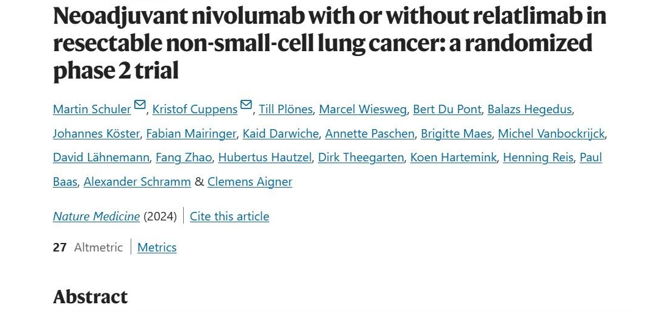Click Cite this article link
The image size is (663, 313).
pos(229,216)
